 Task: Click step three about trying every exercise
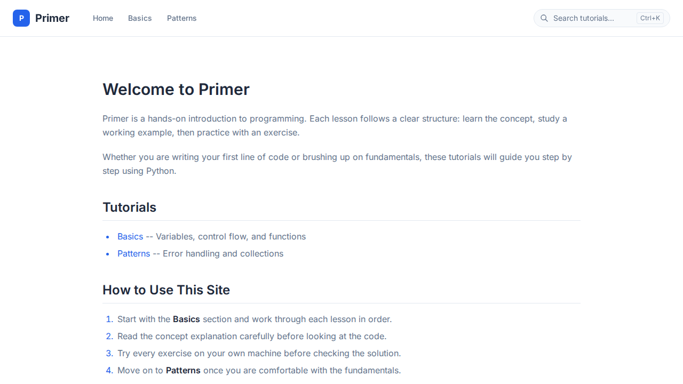pos(259,353)
